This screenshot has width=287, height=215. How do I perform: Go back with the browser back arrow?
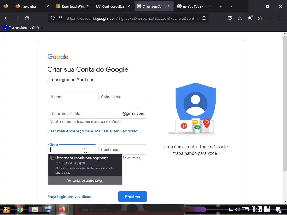tap(7, 18)
